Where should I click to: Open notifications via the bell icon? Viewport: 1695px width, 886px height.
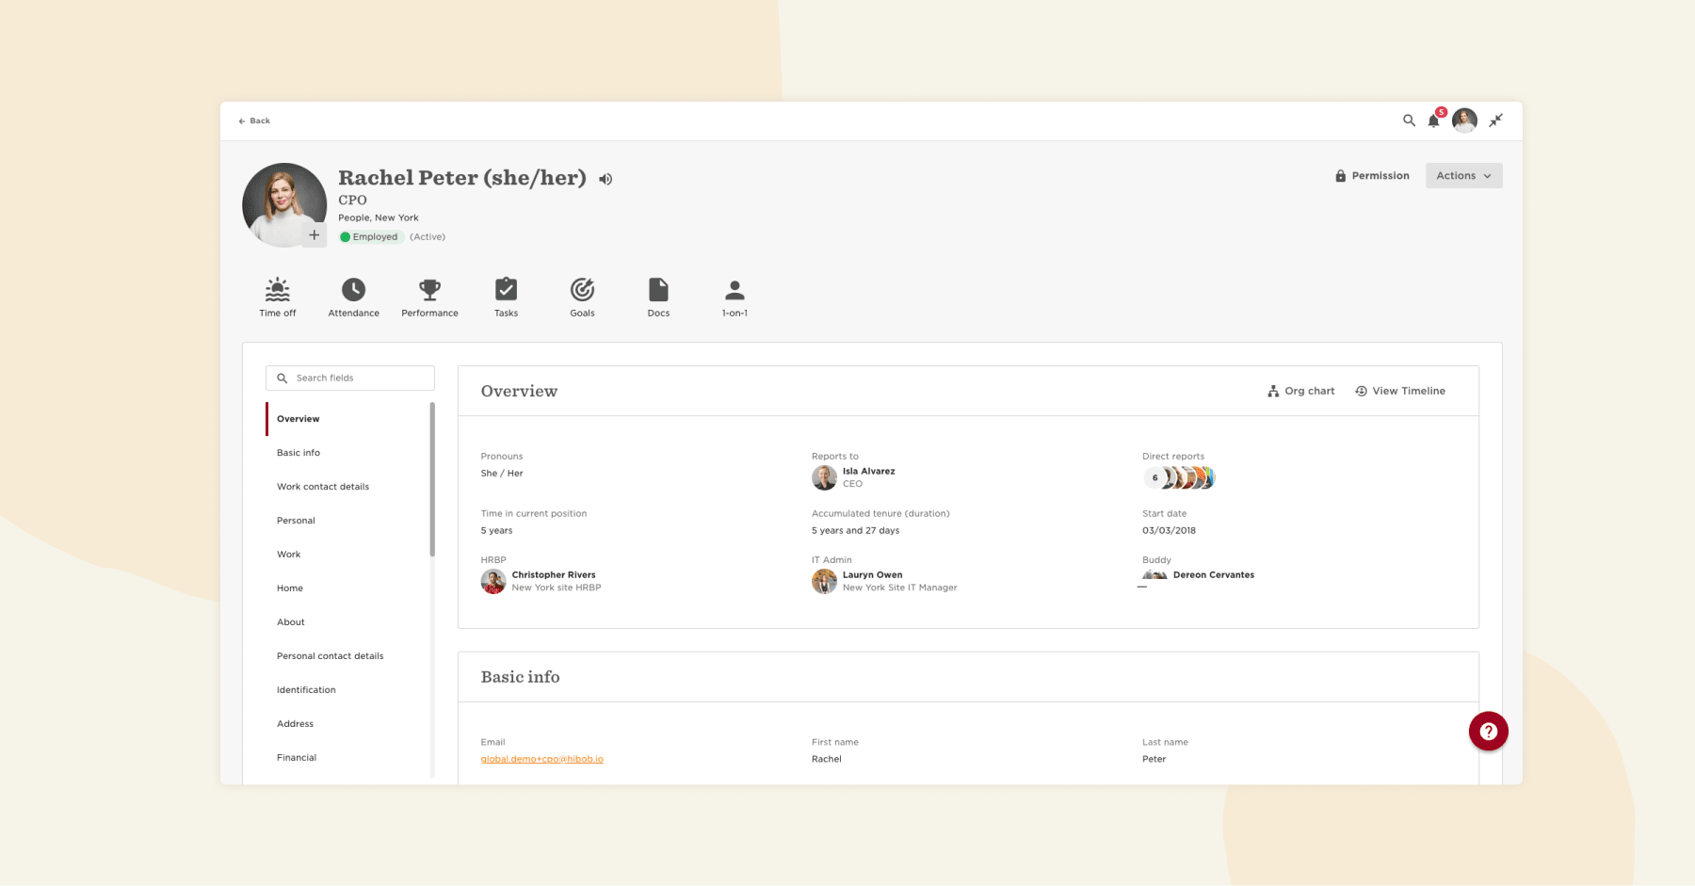[1434, 121]
